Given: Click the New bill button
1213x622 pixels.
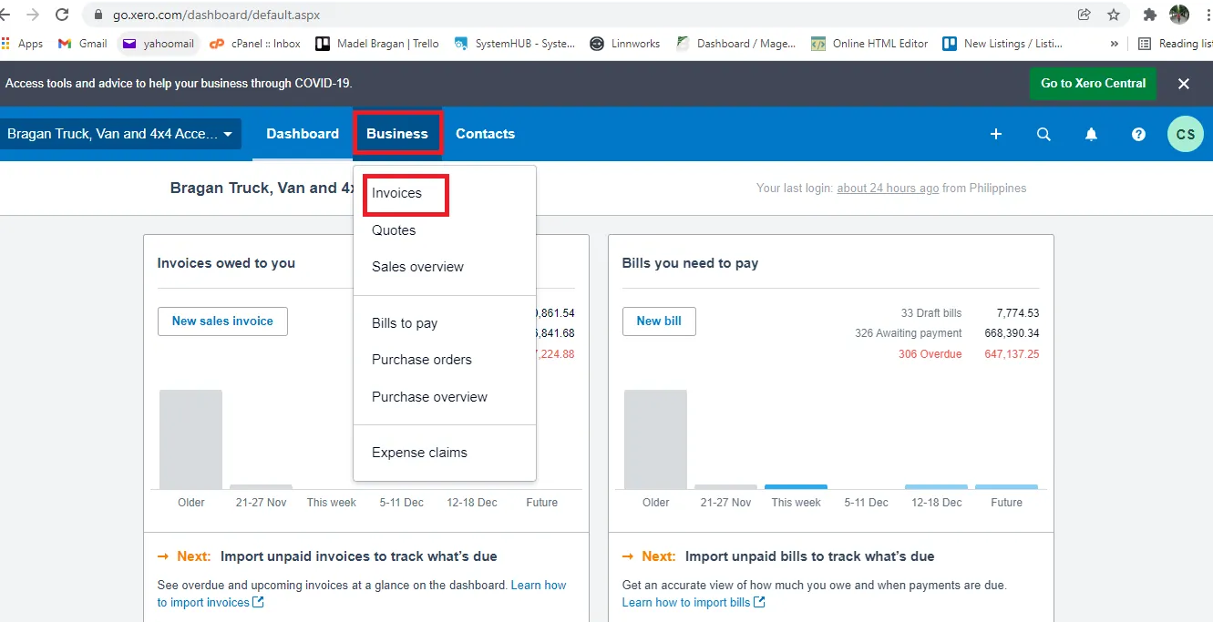Looking at the screenshot, I should tap(659, 321).
